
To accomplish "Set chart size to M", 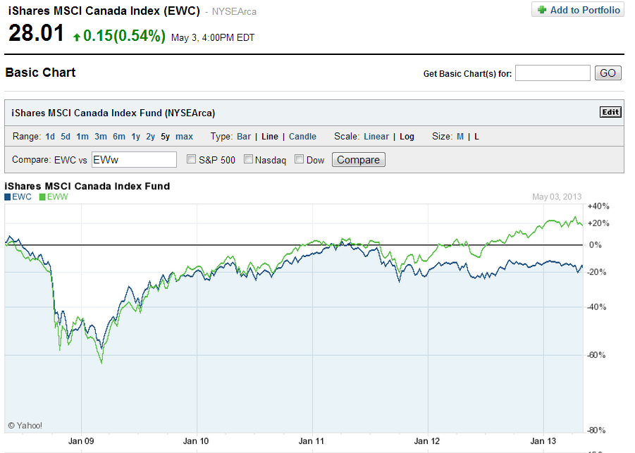I will pyautogui.click(x=460, y=137).
